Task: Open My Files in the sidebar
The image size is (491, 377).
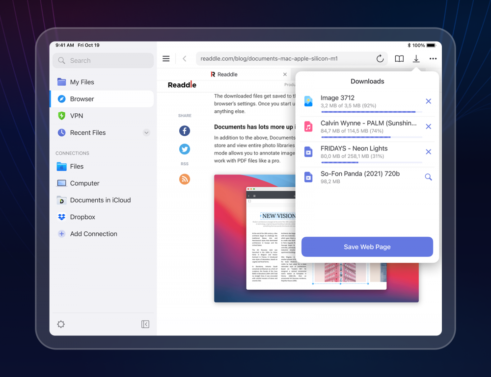Action: coord(102,82)
